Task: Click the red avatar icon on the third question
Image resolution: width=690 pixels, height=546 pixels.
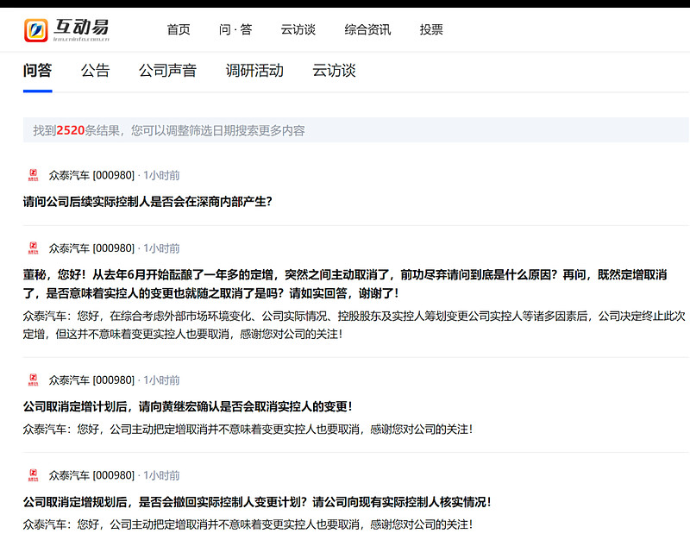Action: pyautogui.click(x=33, y=380)
